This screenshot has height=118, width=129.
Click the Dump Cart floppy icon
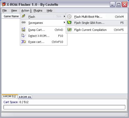(23, 30)
